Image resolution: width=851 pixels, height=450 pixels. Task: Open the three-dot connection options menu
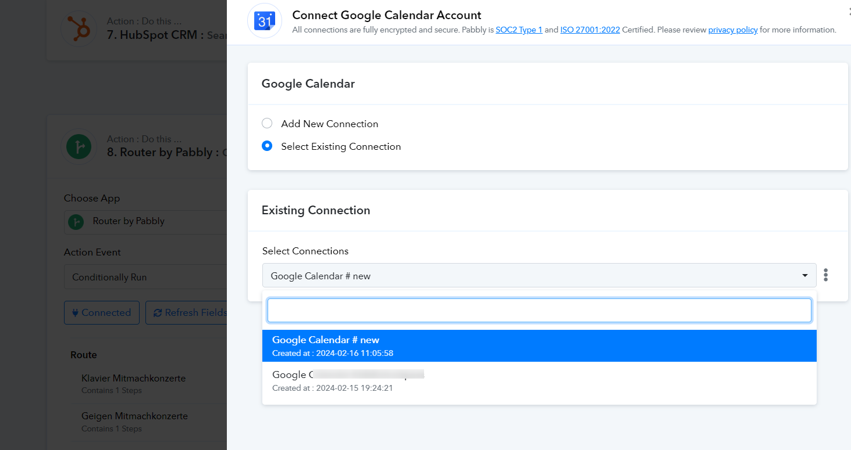825,275
